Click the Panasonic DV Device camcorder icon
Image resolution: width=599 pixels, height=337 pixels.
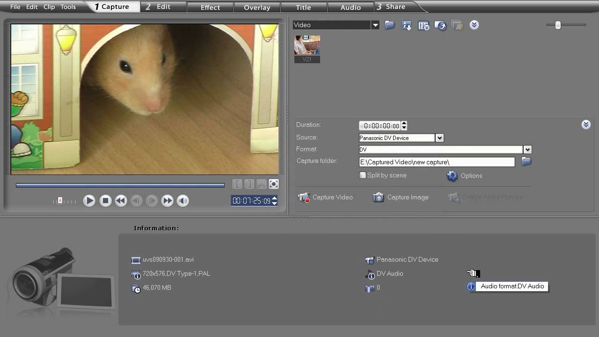(370, 260)
